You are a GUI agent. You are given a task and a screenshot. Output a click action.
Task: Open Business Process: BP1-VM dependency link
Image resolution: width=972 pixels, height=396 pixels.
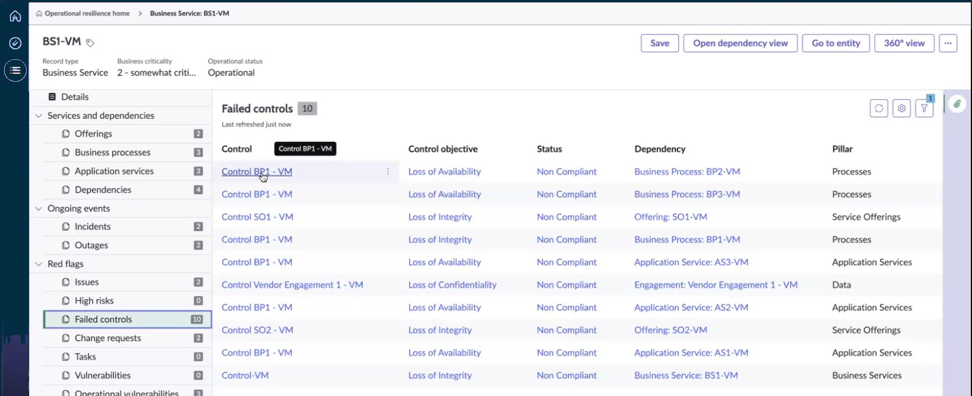687,239
